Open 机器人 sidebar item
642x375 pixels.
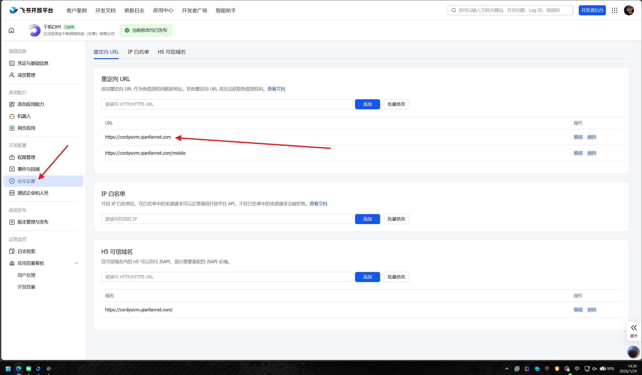pyautogui.click(x=24, y=116)
